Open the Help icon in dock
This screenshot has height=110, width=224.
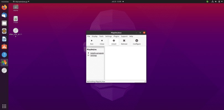tap(4, 54)
